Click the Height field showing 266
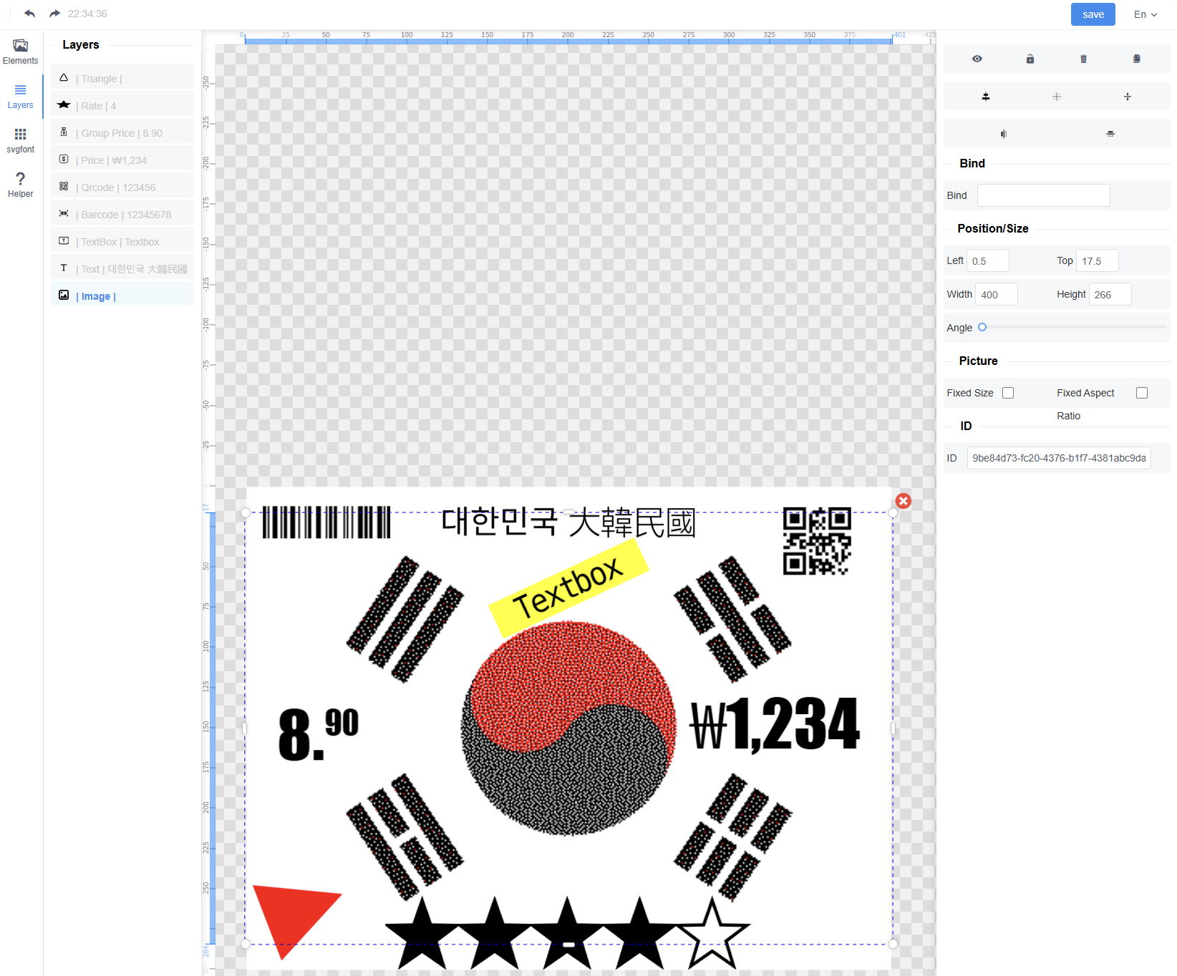The width and height of the screenshot is (1177, 976). 1110,295
